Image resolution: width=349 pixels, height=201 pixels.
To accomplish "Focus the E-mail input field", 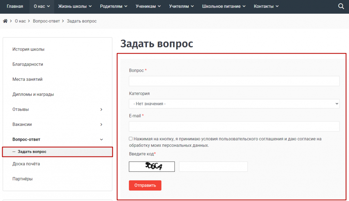I will click(234, 126).
